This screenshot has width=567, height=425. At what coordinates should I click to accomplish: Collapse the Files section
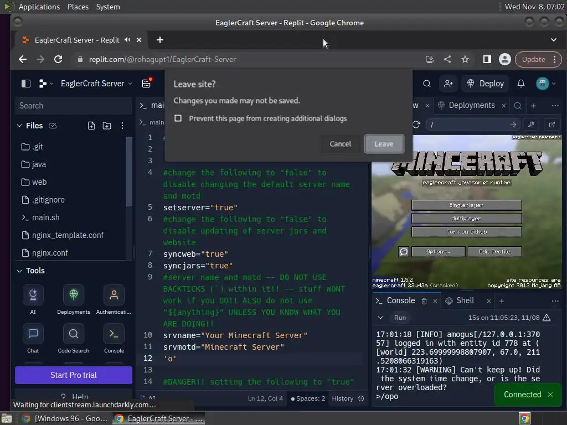(19, 126)
